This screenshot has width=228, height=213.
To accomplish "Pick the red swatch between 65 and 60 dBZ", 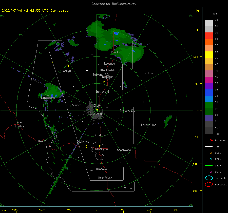I will coord(209,36).
